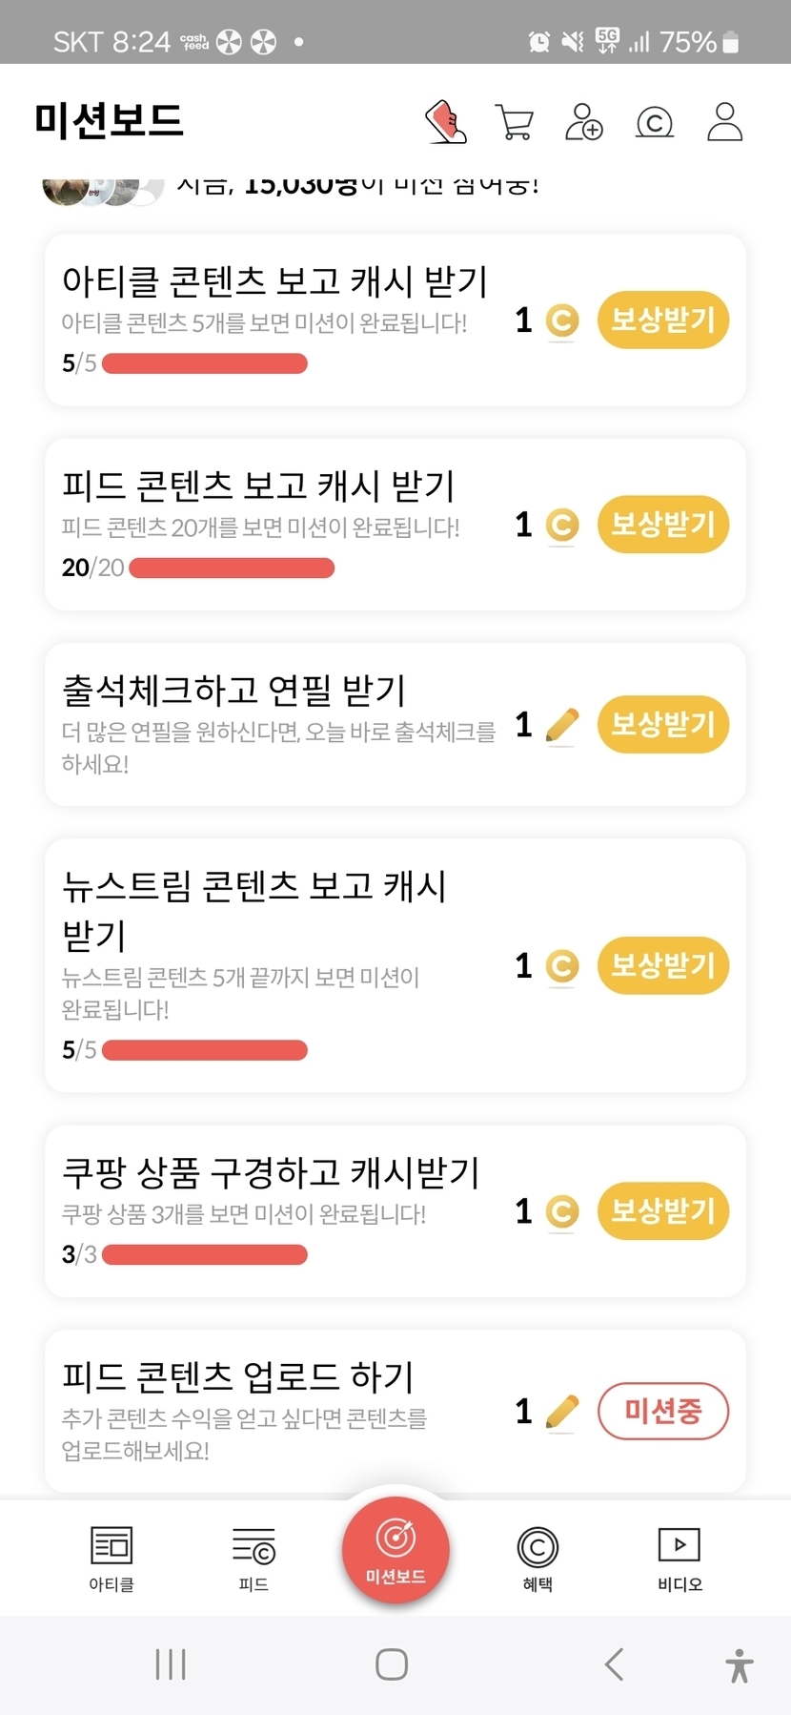Tap the 미션보드 target icon button
Image resolution: width=791 pixels, height=1715 pixels.
pos(395,1550)
